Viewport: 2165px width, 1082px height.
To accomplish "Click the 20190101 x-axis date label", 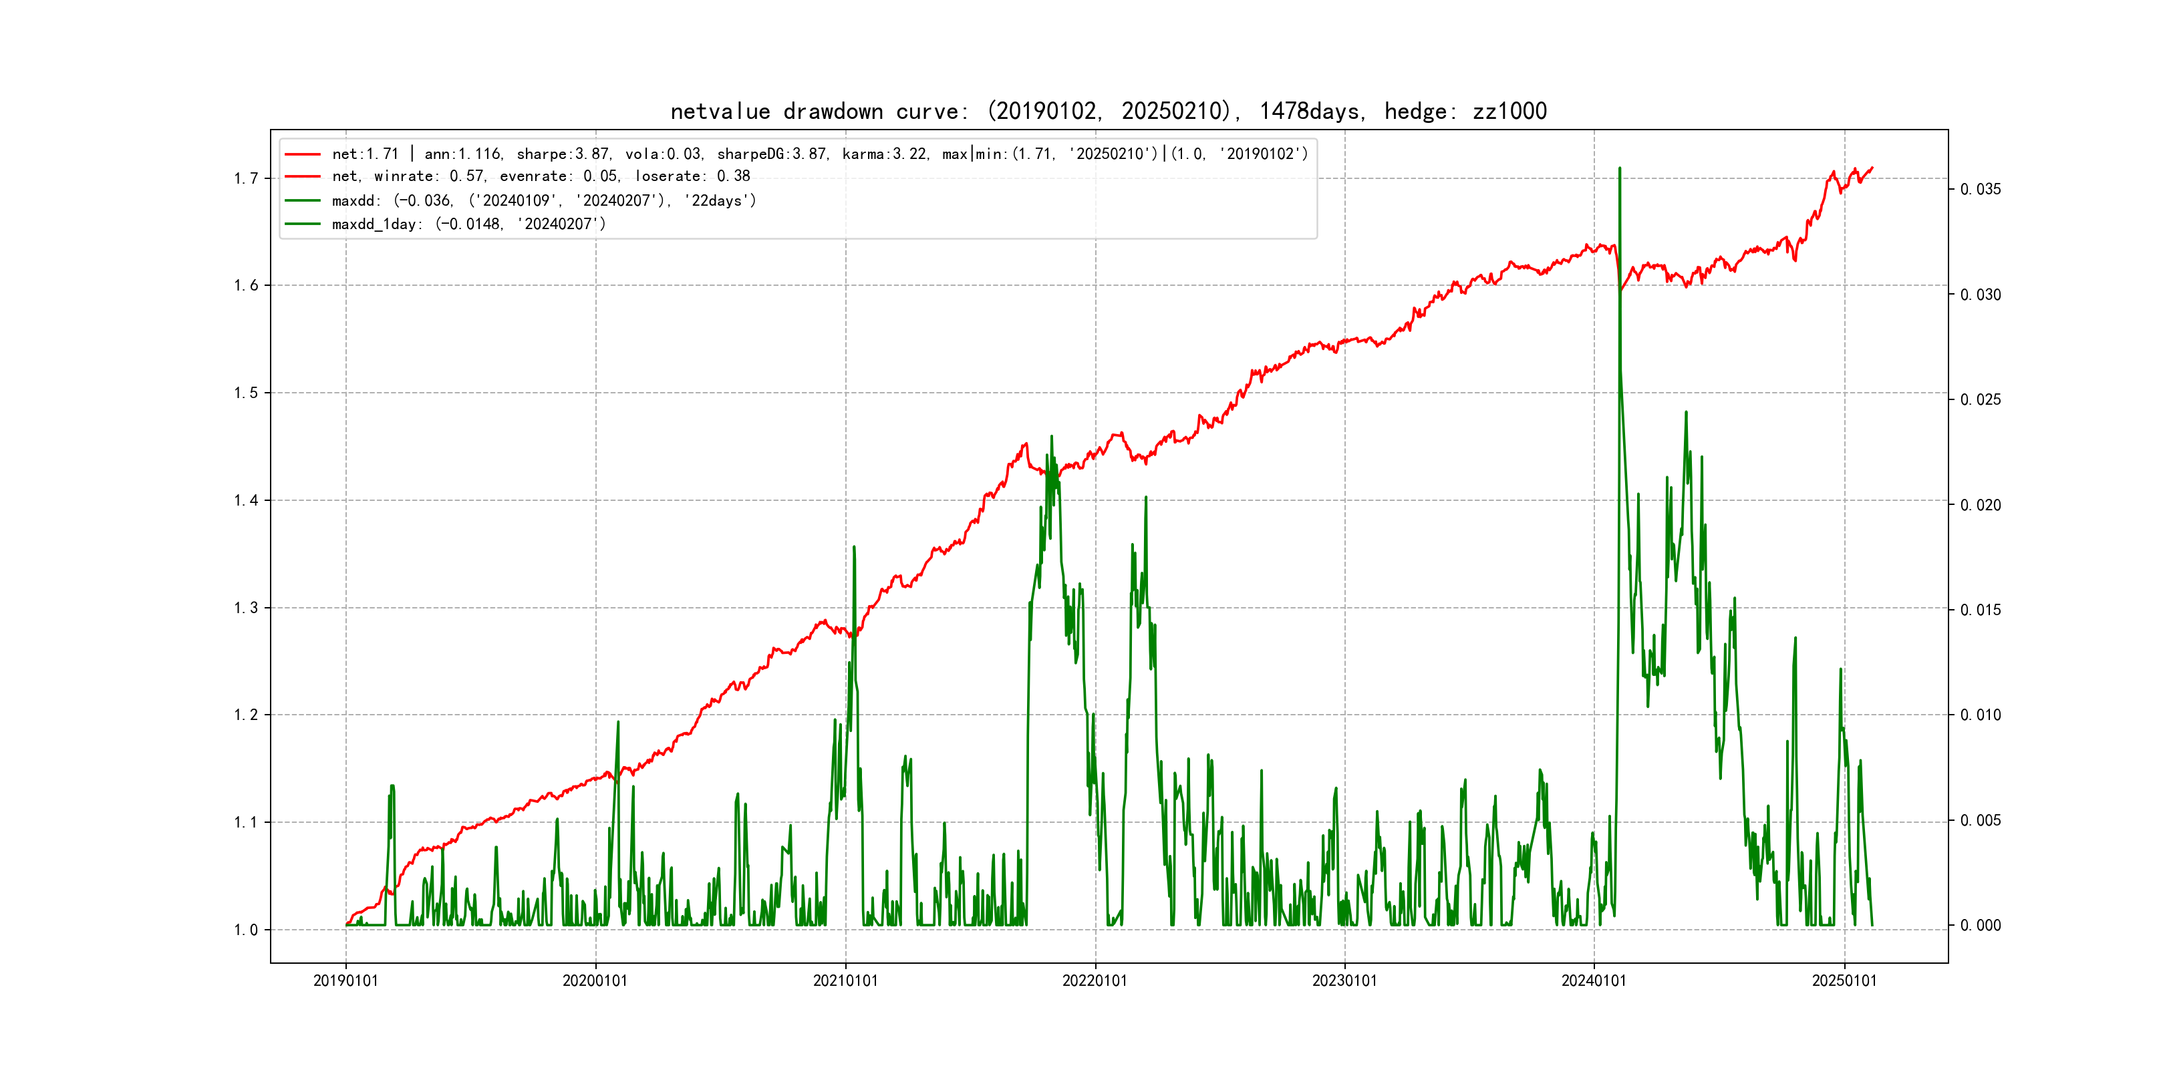I will click(x=345, y=980).
